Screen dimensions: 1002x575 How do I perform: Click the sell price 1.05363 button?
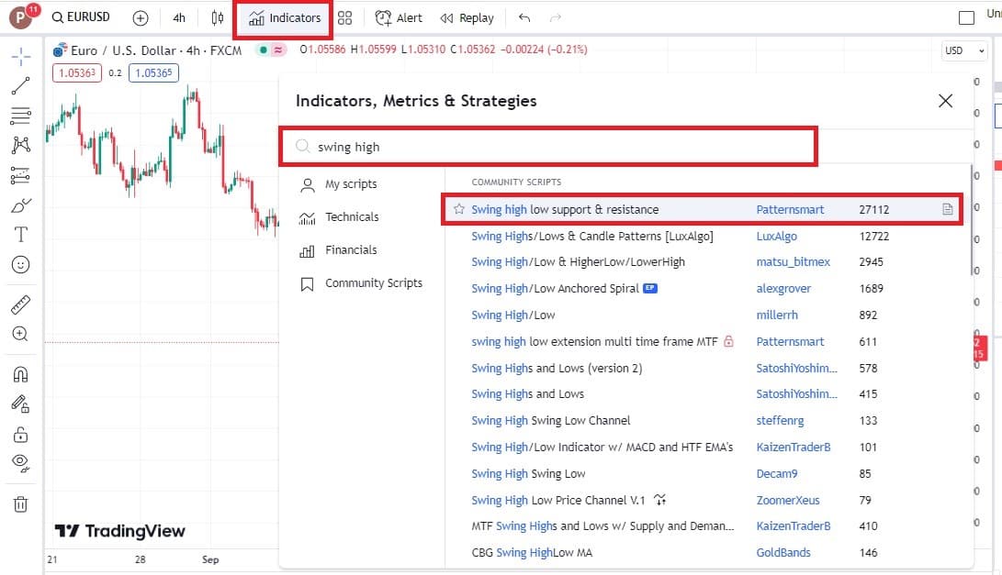tap(77, 72)
